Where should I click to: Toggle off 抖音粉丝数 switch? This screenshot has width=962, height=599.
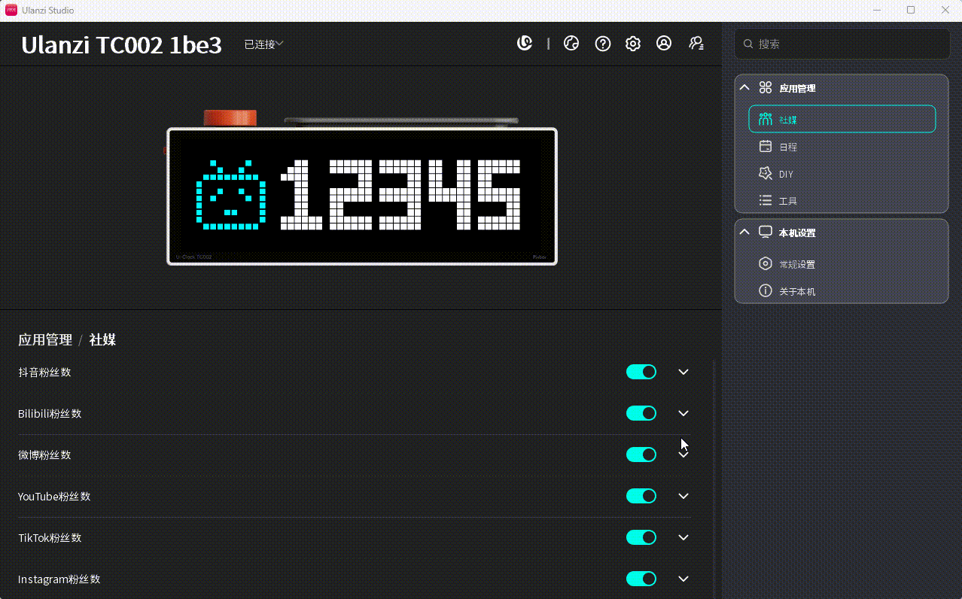tap(641, 372)
